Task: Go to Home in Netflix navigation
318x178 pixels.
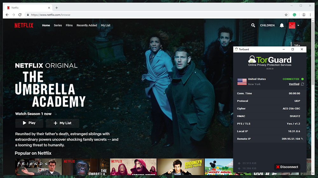Action: click(x=46, y=25)
